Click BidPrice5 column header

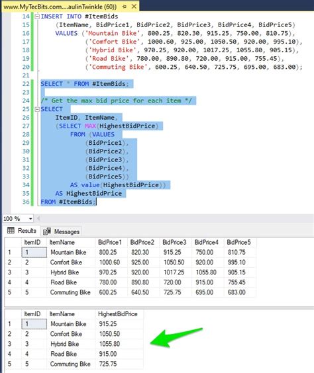240,242
